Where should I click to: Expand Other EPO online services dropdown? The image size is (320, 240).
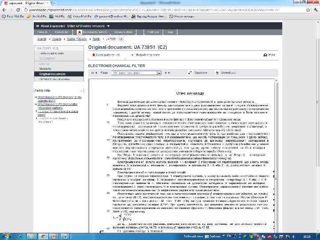[x=88, y=26]
